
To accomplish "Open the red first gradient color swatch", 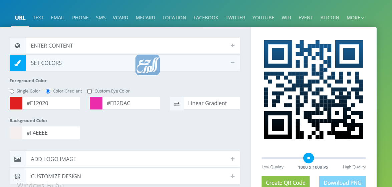I will (16, 103).
